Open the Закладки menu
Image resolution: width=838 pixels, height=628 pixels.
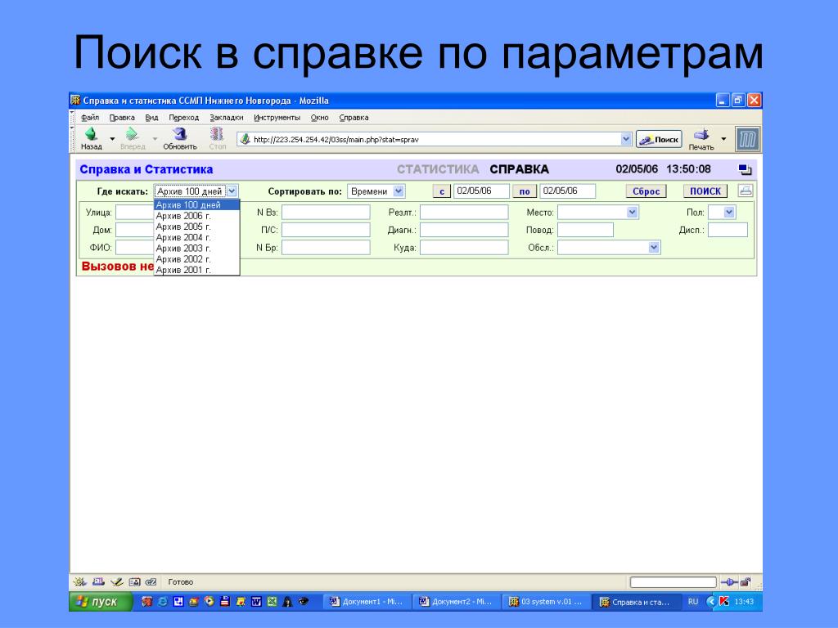(x=227, y=118)
